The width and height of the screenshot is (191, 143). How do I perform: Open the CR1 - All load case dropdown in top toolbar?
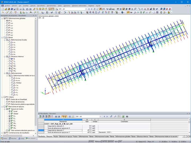(86, 9)
